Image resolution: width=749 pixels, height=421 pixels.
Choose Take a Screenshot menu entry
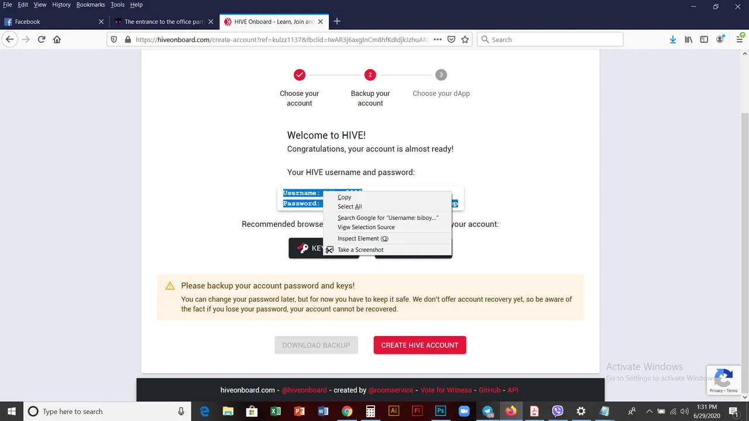388,250
